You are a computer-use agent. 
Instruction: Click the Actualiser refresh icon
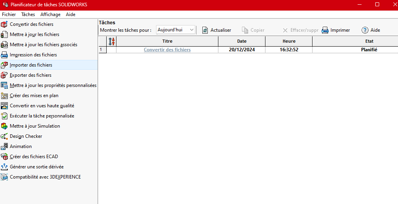tap(205, 30)
